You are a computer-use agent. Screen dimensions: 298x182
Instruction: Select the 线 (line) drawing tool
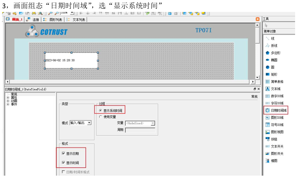point(270,38)
